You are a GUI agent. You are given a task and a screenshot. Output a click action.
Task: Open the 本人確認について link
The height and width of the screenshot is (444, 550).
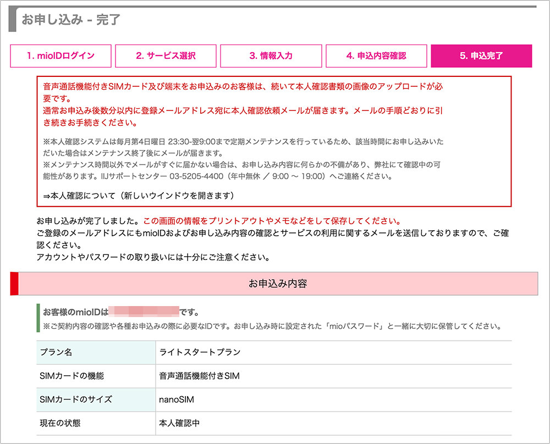[139, 196]
